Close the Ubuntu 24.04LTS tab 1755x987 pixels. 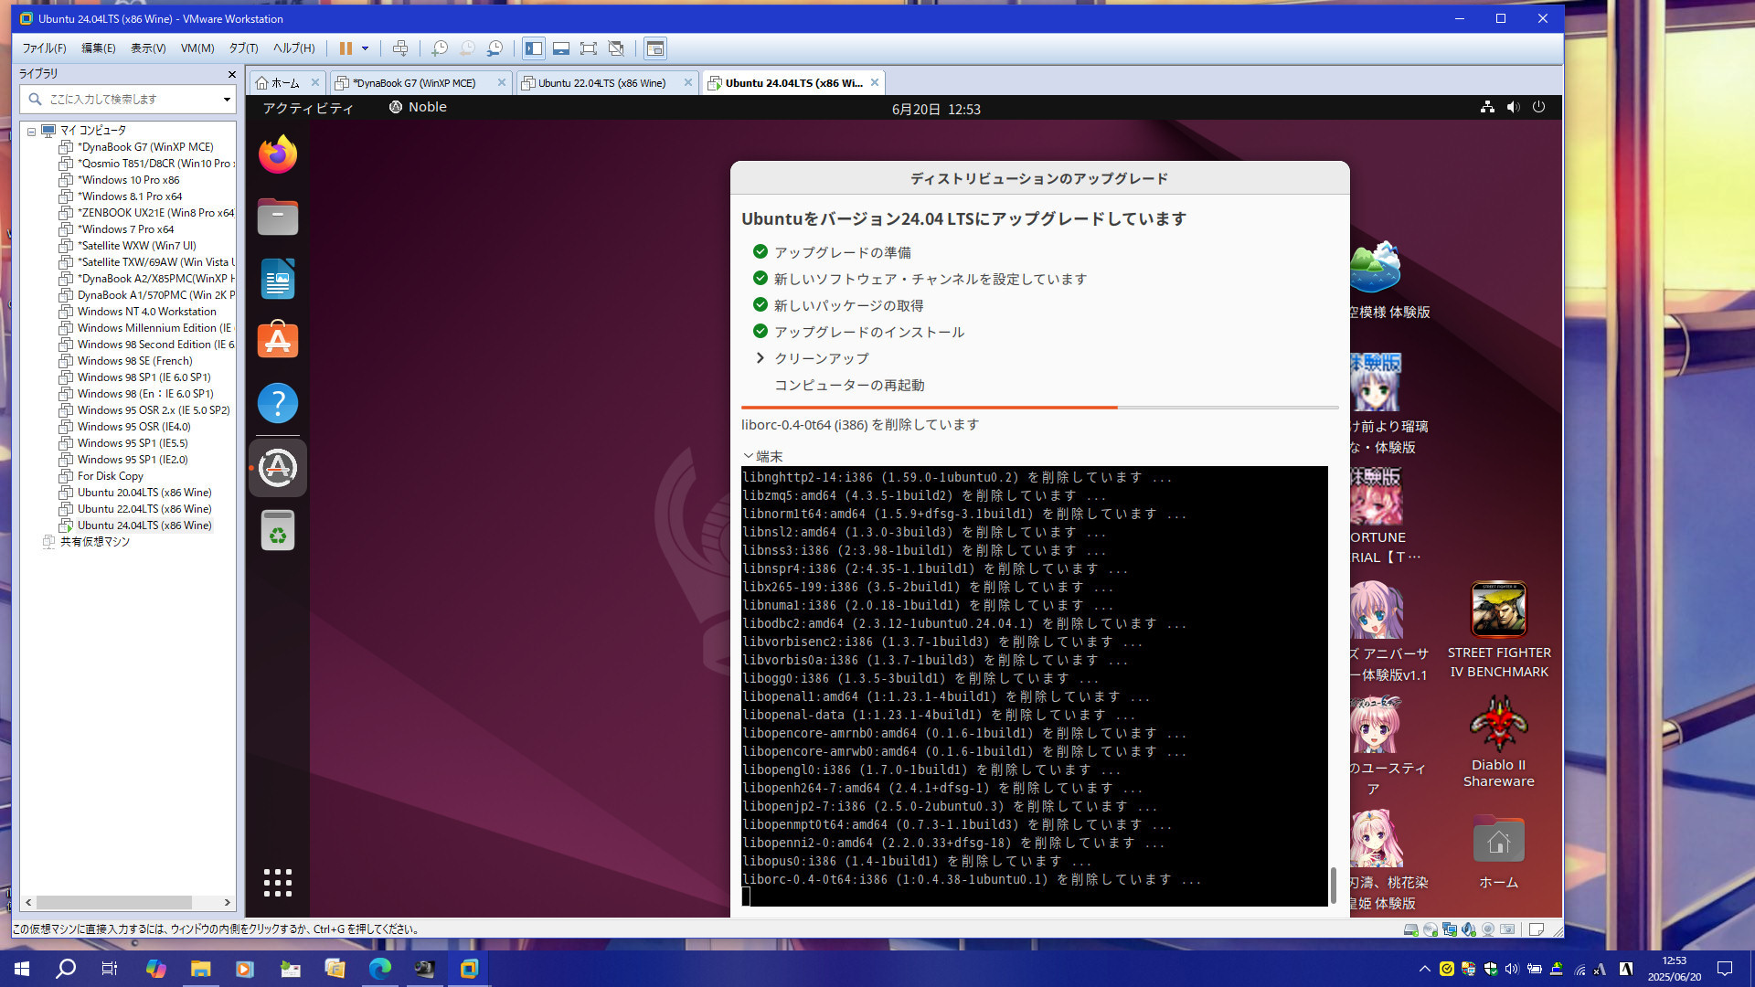coord(875,82)
